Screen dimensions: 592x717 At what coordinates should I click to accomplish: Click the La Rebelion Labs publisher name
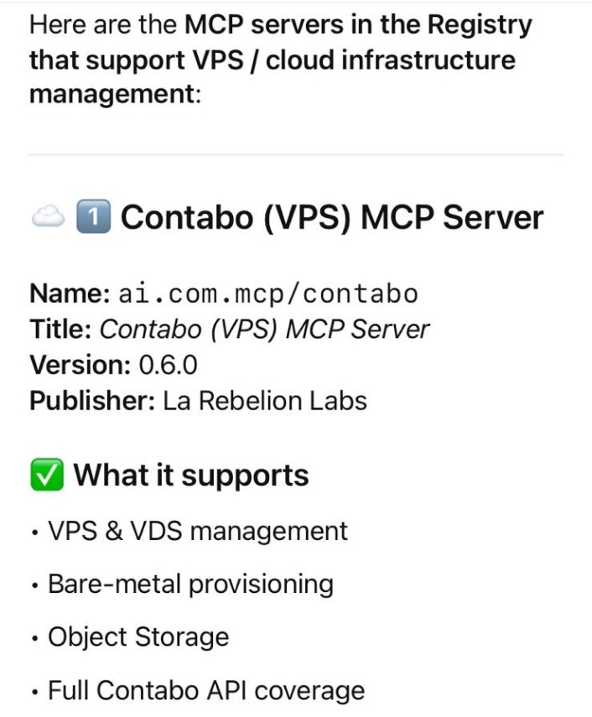coord(265,400)
